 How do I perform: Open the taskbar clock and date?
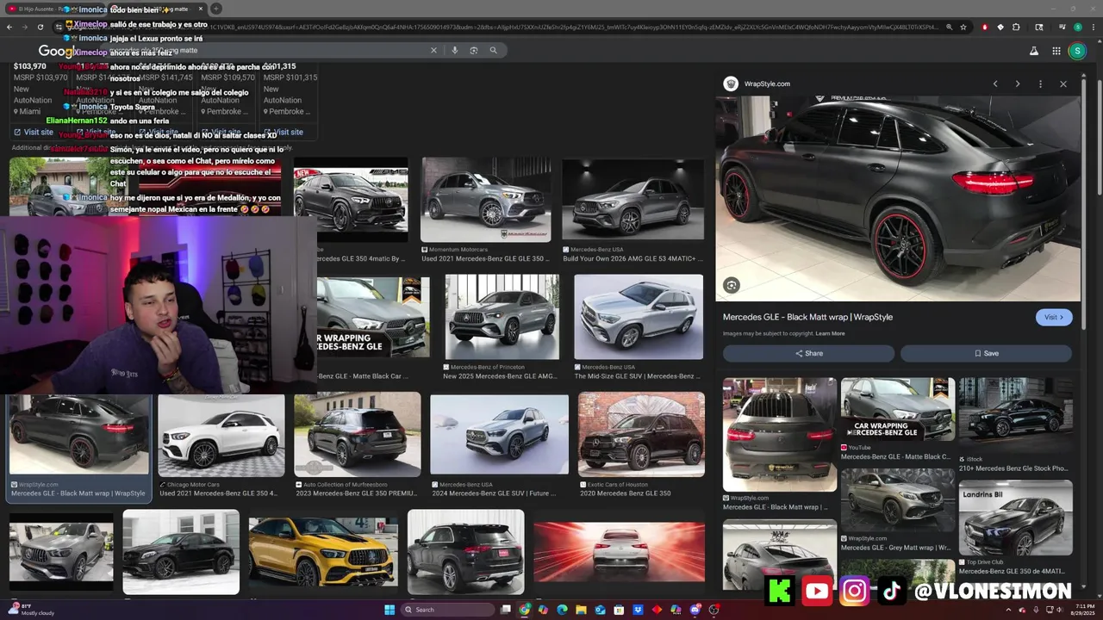[x=1085, y=610]
